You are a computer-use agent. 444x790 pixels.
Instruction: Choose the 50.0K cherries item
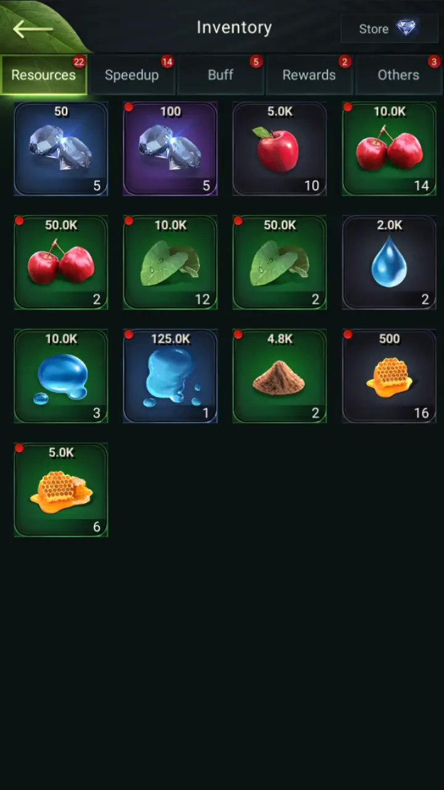click(61, 262)
